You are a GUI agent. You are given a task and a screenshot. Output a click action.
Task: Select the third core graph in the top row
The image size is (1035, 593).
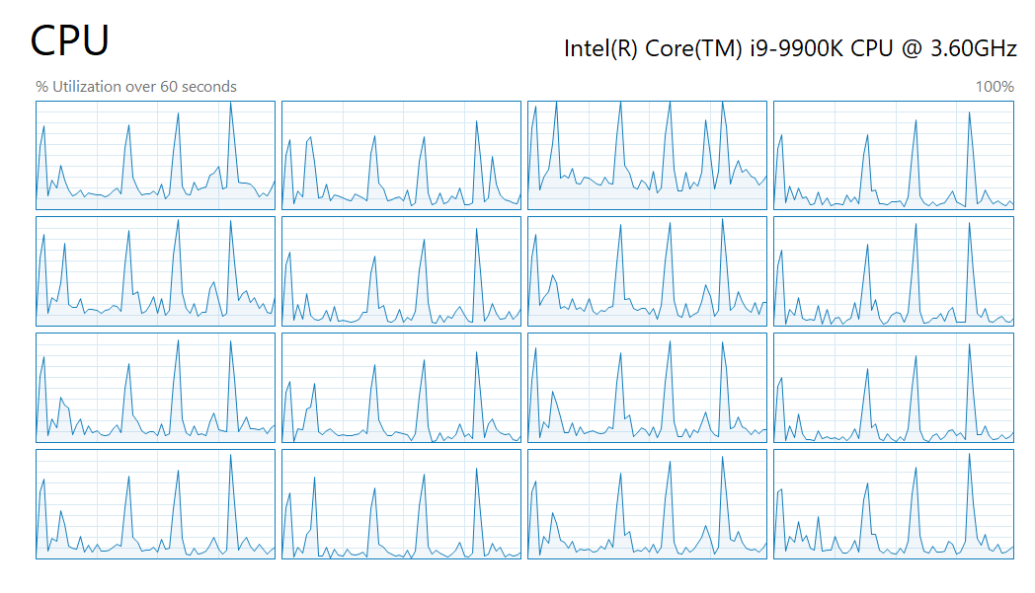pos(648,156)
